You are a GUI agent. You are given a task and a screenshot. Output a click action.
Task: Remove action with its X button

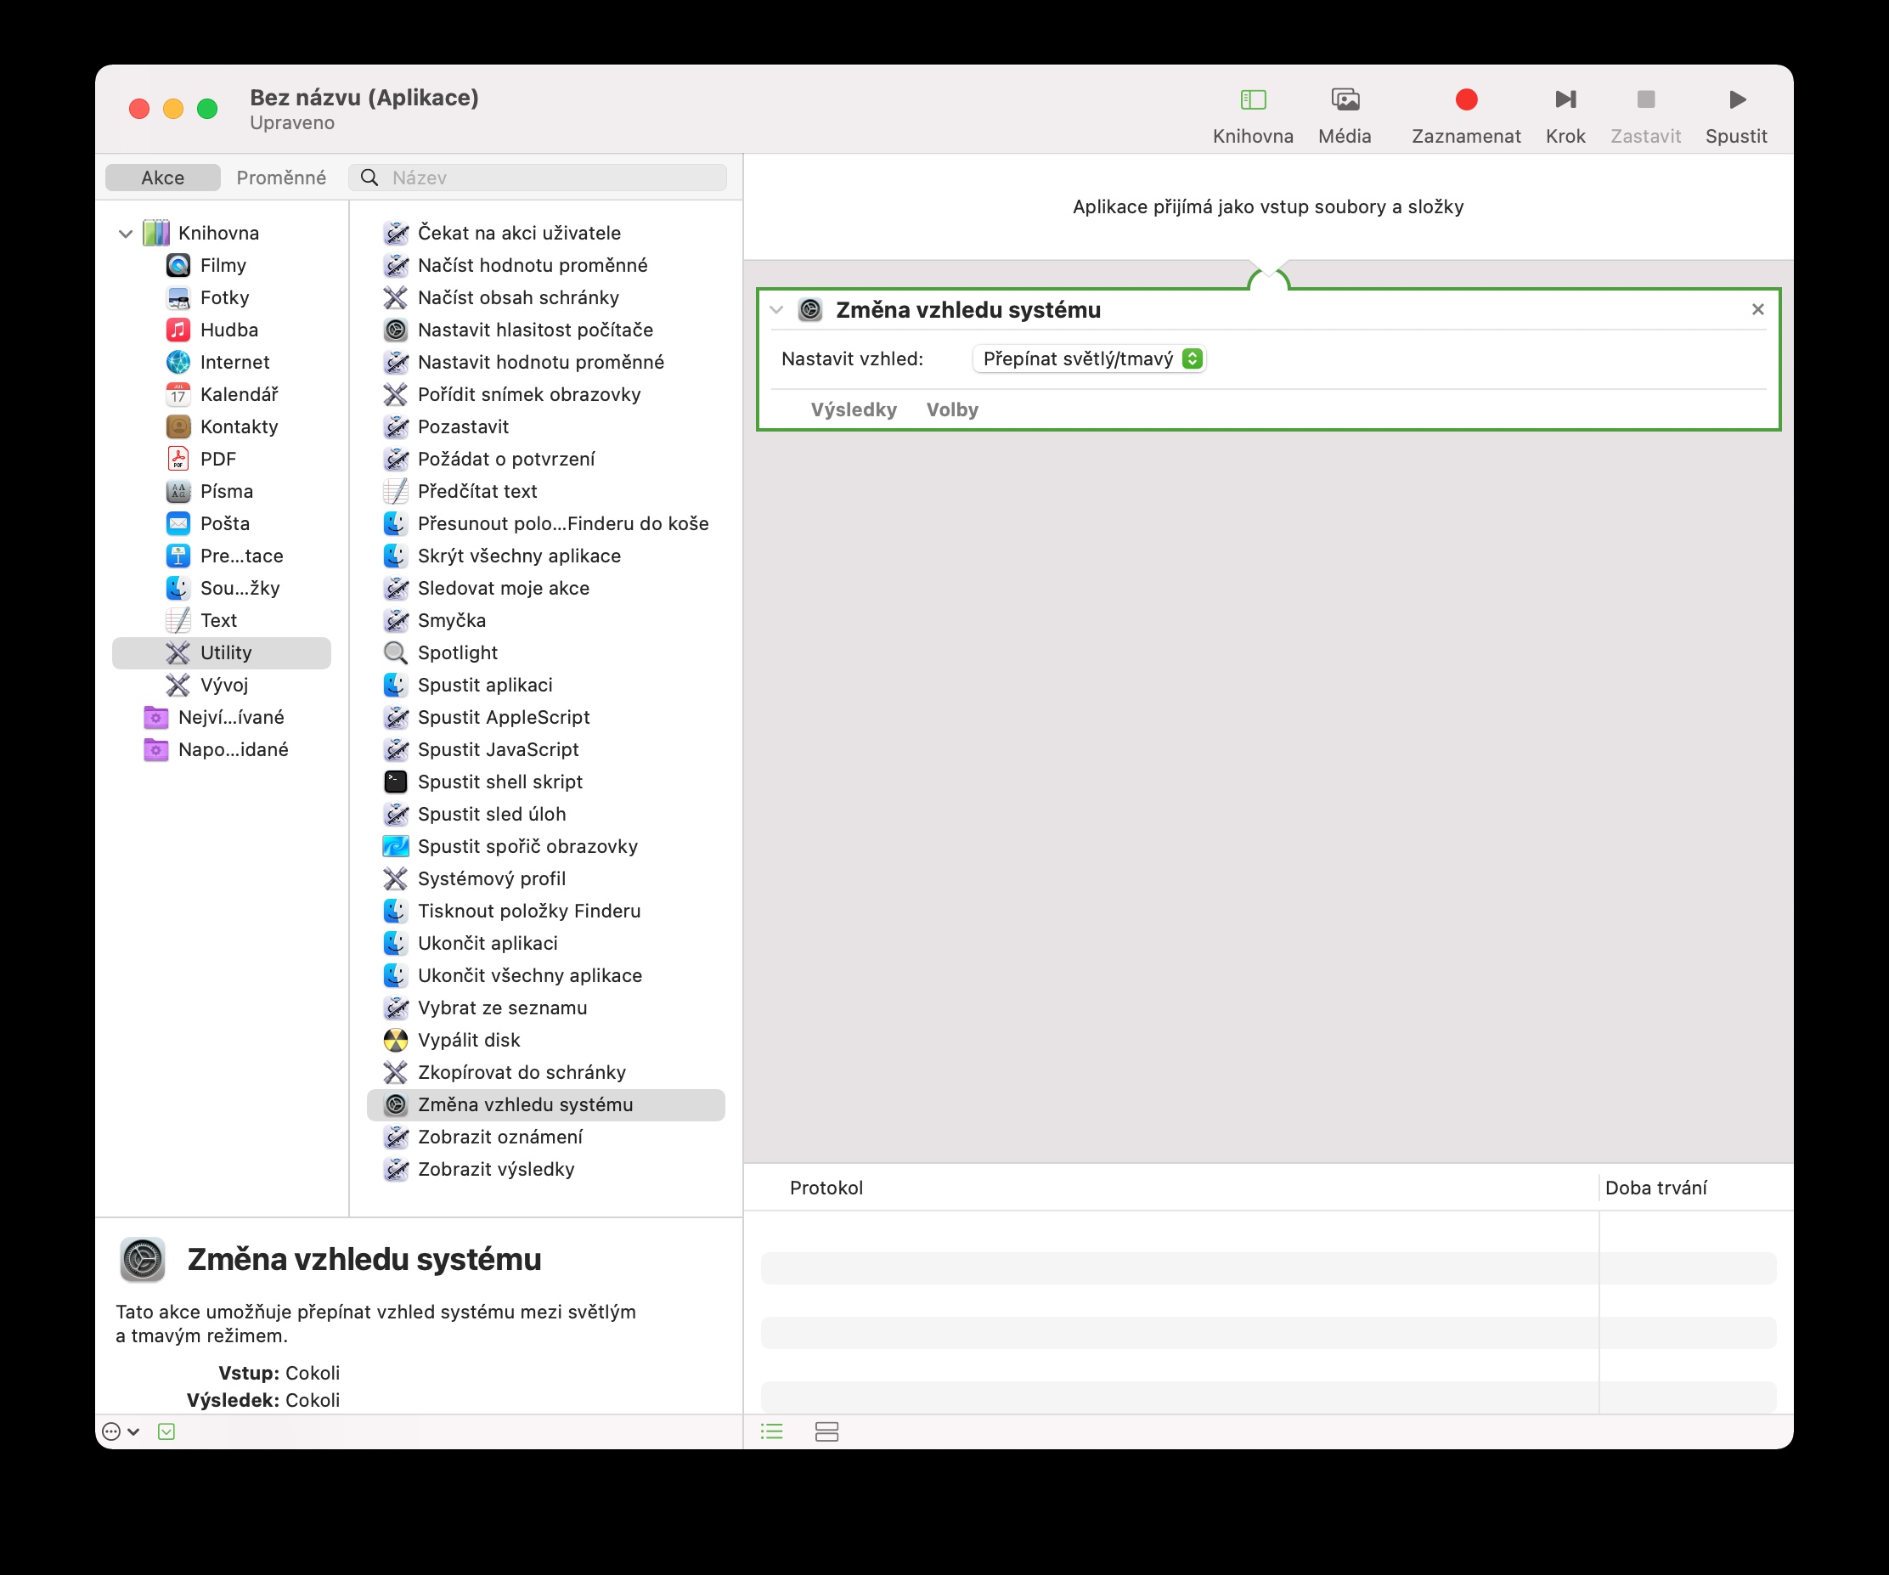coord(1756,309)
